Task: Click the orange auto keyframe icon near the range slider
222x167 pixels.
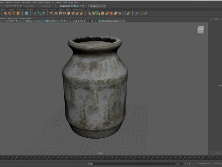Action: pos(189,164)
